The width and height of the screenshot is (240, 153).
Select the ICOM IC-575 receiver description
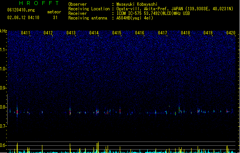pyautogui.click(x=153, y=13)
